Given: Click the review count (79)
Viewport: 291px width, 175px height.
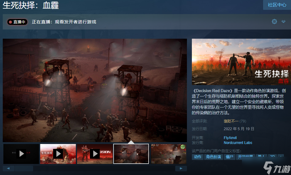Looking at the screenshot, I should [243, 121].
